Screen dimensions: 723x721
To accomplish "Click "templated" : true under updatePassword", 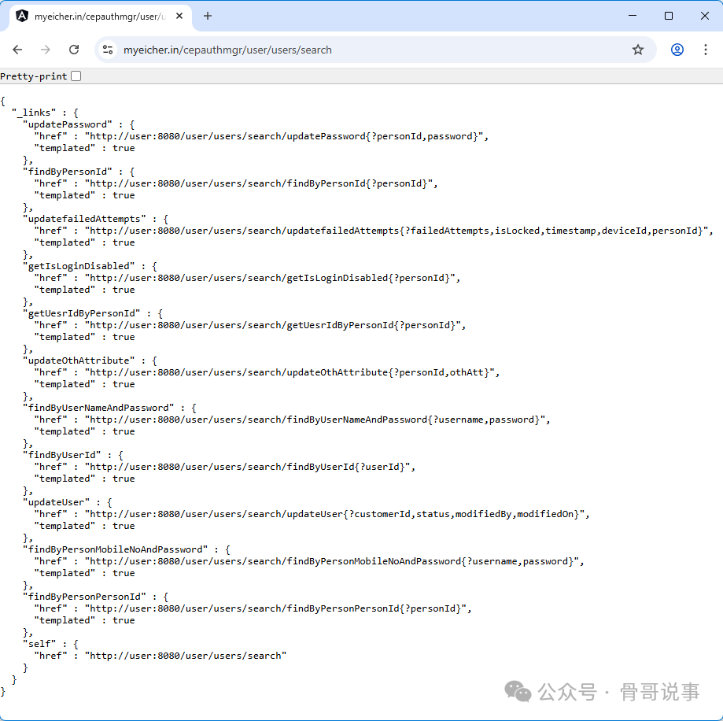I will pos(84,148).
